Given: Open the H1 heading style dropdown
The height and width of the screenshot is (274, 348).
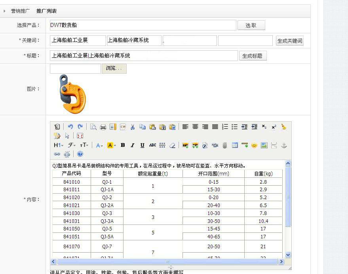Looking at the screenshot, I should (58, 145).
